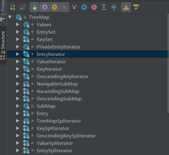
Task: Click Sort by Visibility toolbar icon
Action: [13, 7]
